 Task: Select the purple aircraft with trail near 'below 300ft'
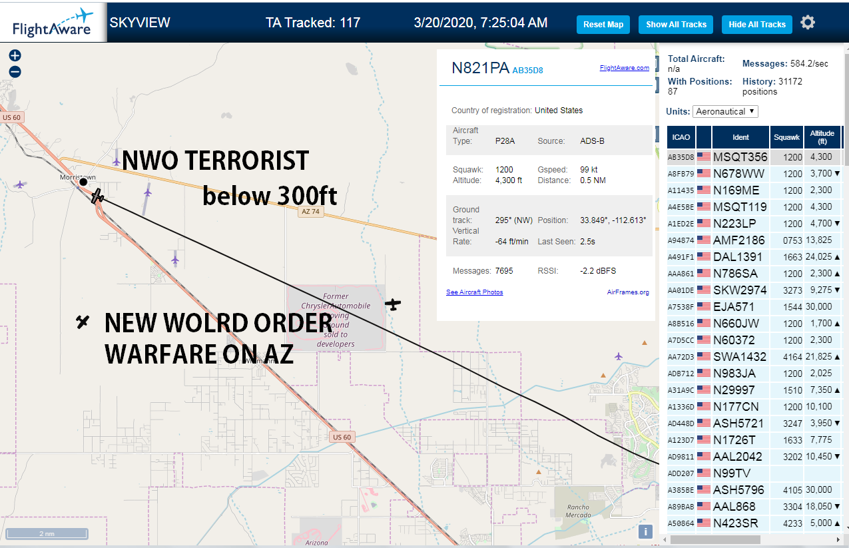coord(147,192)
